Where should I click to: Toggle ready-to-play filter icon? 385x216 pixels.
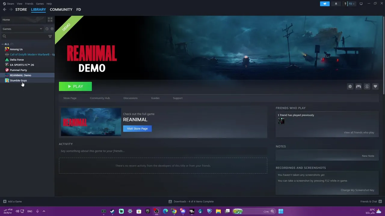pyautogui.click(x=52, y=29)
